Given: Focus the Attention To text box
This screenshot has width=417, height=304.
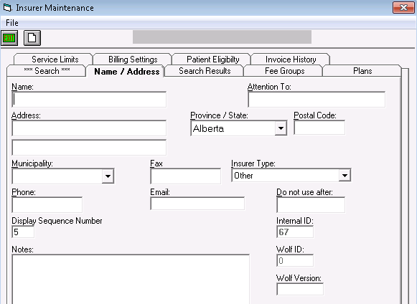Looking at the screenshot, I should tap(317, 100).
